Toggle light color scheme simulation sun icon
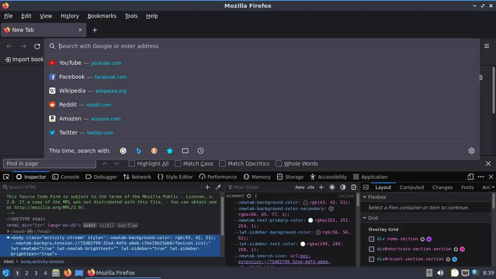 332,187
